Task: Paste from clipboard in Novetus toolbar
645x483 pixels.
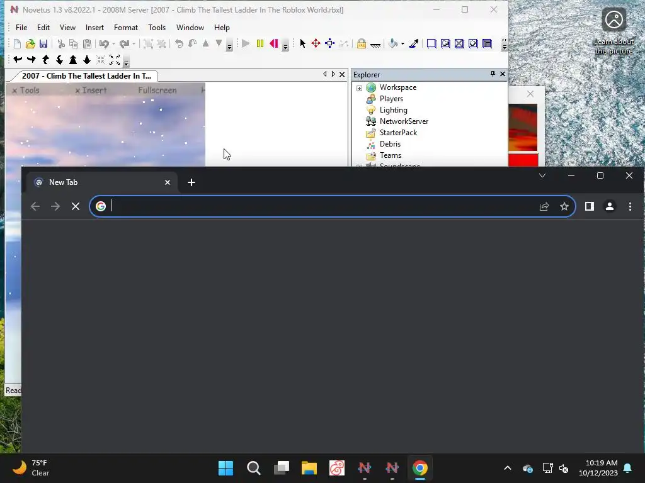Action: coord(87,43)
